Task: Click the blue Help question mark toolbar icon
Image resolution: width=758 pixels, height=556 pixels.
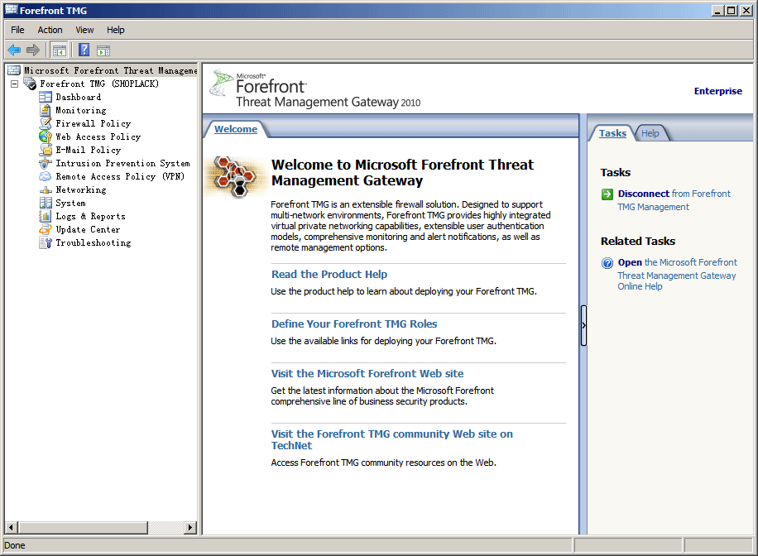Action: click(84, 50)
